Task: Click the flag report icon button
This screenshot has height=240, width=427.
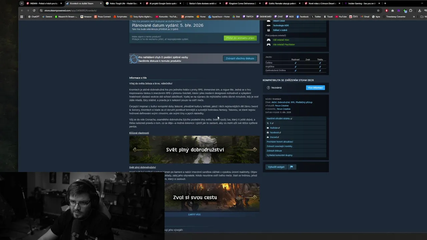Action: [x=292, y=167]
